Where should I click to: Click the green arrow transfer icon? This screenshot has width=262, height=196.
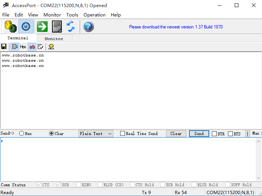(42, 27)
